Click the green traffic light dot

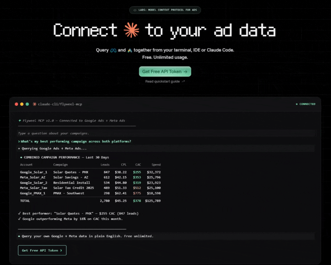27,104
